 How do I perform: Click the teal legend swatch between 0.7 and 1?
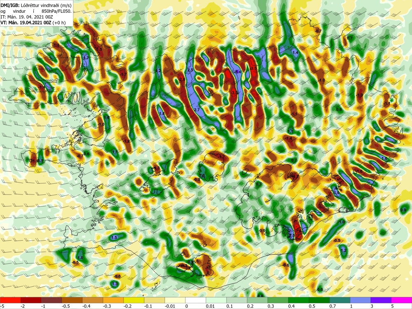click(x=340, y=300)
